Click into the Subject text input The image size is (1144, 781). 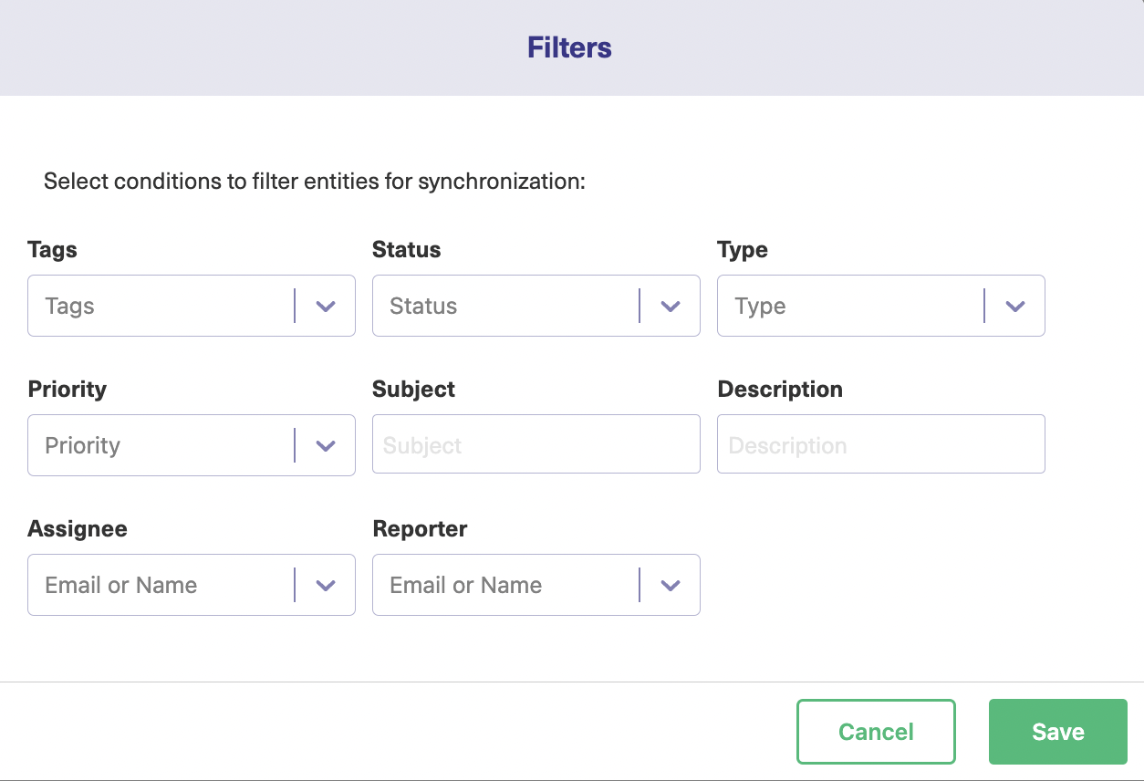tap(536, 445)
